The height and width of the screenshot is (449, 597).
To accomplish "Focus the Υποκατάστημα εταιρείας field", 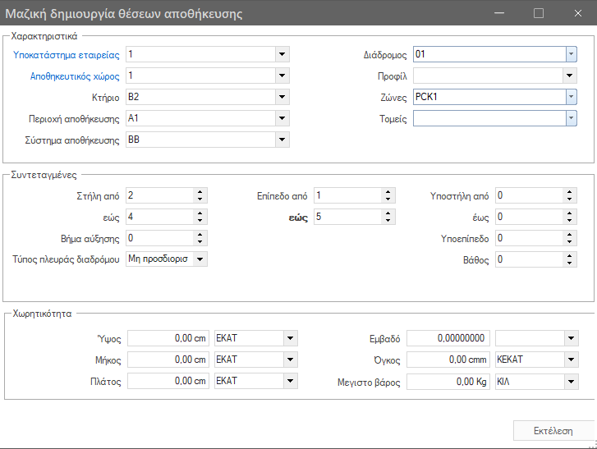I will click(x=200, y=54).
